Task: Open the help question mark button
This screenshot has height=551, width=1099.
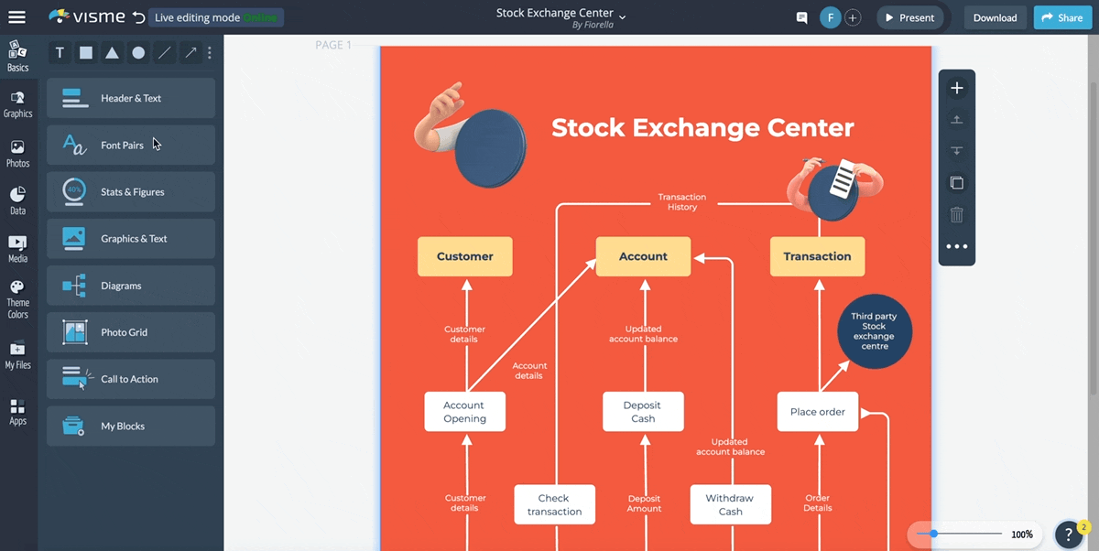Action: pos(1068,535)
